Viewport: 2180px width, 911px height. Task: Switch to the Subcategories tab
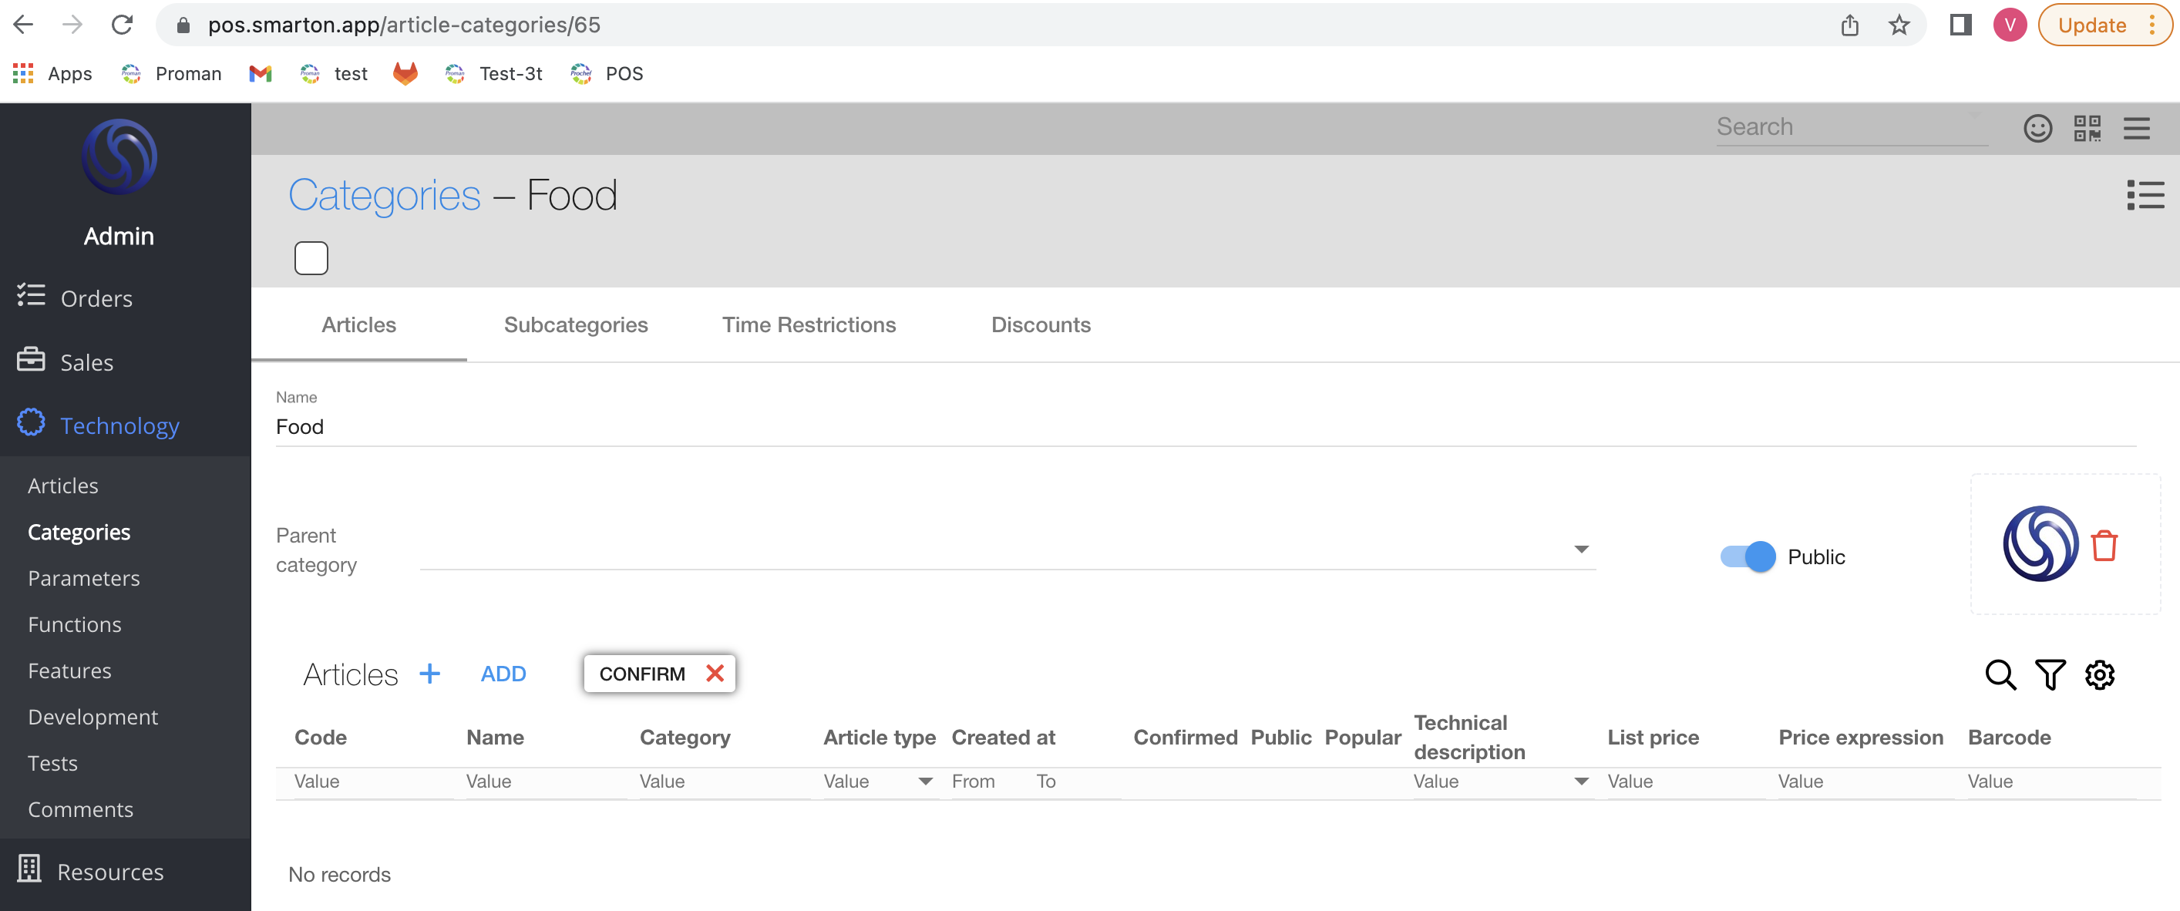tap(576, 324)
